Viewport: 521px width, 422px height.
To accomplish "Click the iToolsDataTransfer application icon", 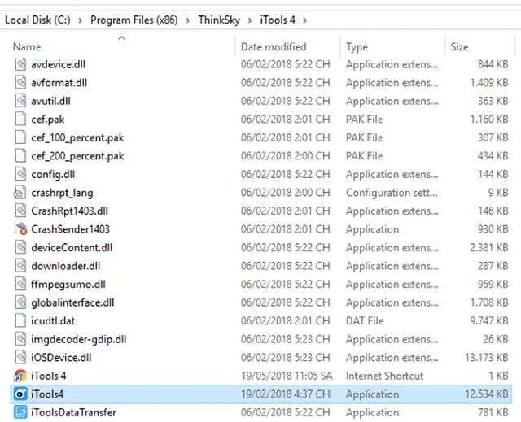I will point(20,412).
